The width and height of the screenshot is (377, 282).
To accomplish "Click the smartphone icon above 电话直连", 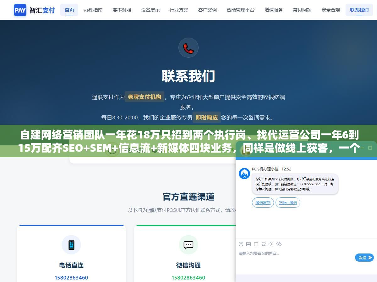I will 71,245.
